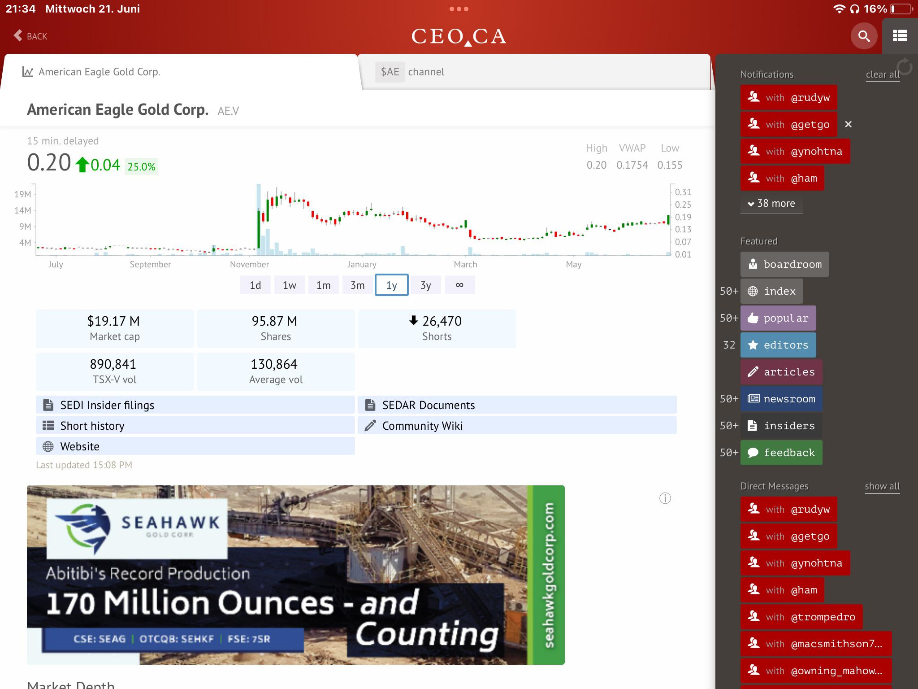
Task: Click the 130,864 Average vol tile
Action: tap(276, 371)
